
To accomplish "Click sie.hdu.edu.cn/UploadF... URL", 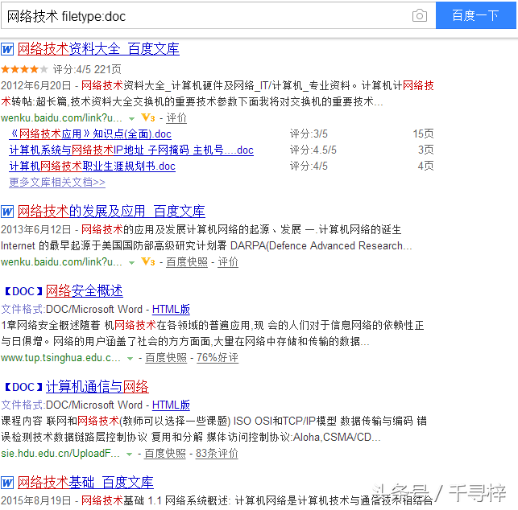I will pyautogui.click(x=60, y=453).
